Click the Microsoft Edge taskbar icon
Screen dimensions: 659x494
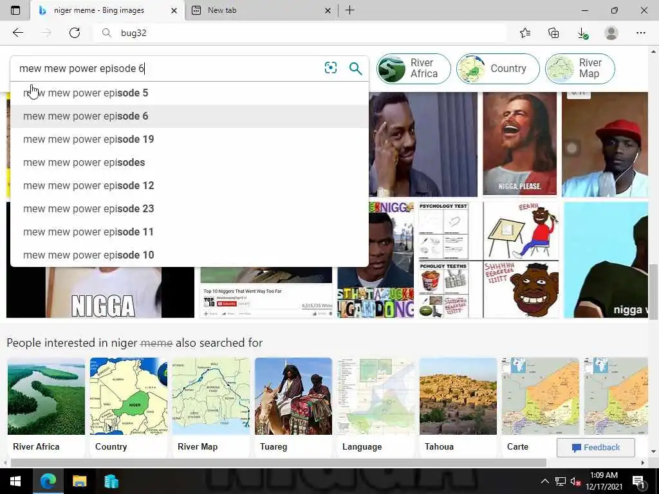[48, 481]
